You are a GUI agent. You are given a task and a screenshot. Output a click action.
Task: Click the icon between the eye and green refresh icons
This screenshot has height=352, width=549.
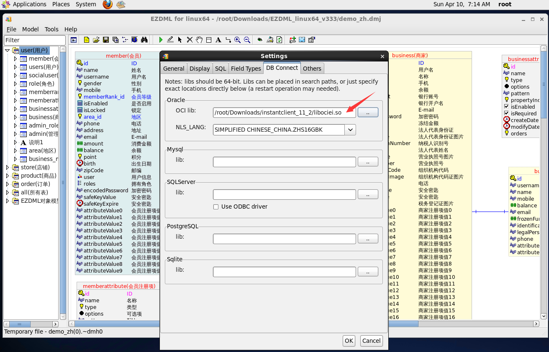[x=270, y=40]
